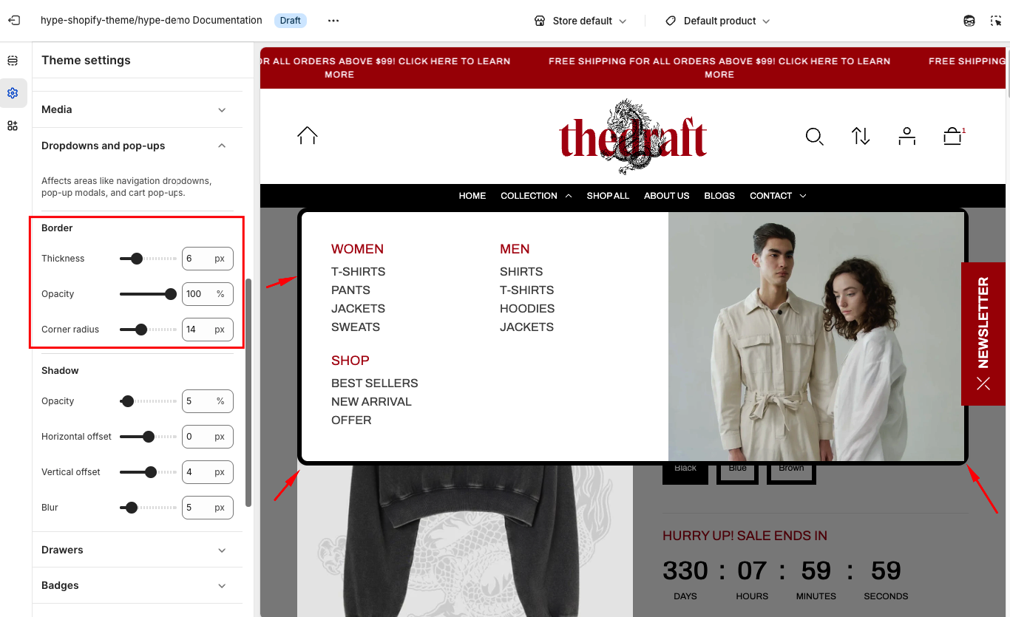Open the App embeds icon
The image size is (1010, 617).
[x=13, y=126]
